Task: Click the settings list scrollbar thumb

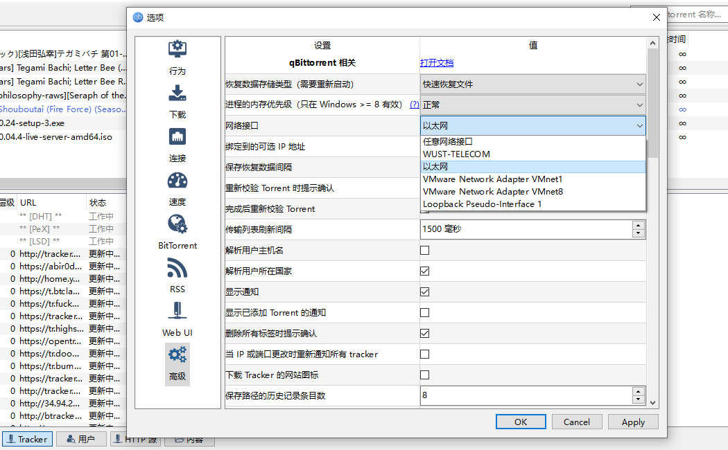Action: [x=652, y=103]
